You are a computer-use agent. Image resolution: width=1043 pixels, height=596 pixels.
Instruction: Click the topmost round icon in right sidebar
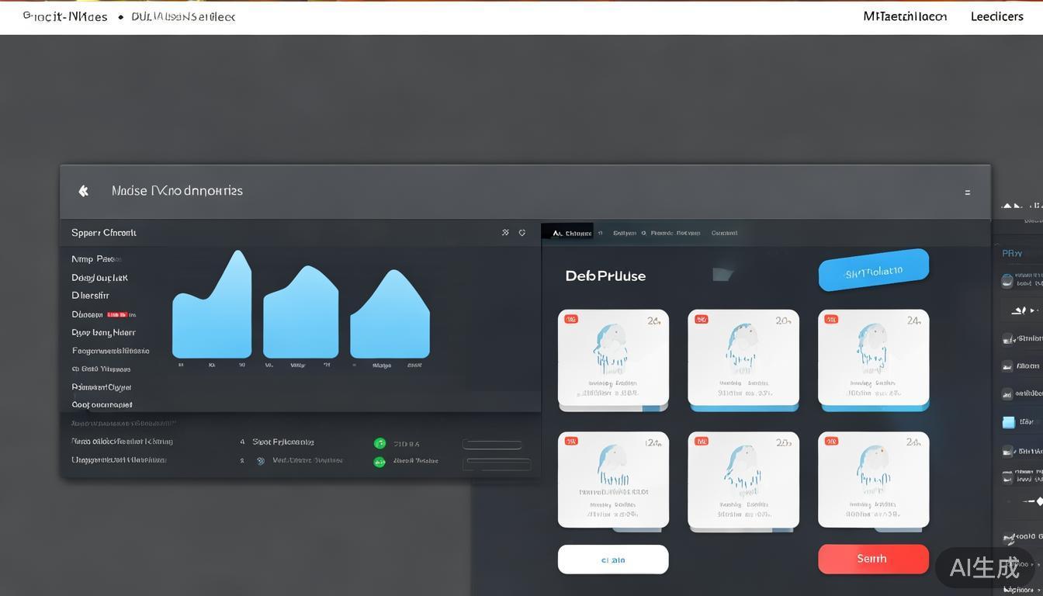pos(1007,280)
